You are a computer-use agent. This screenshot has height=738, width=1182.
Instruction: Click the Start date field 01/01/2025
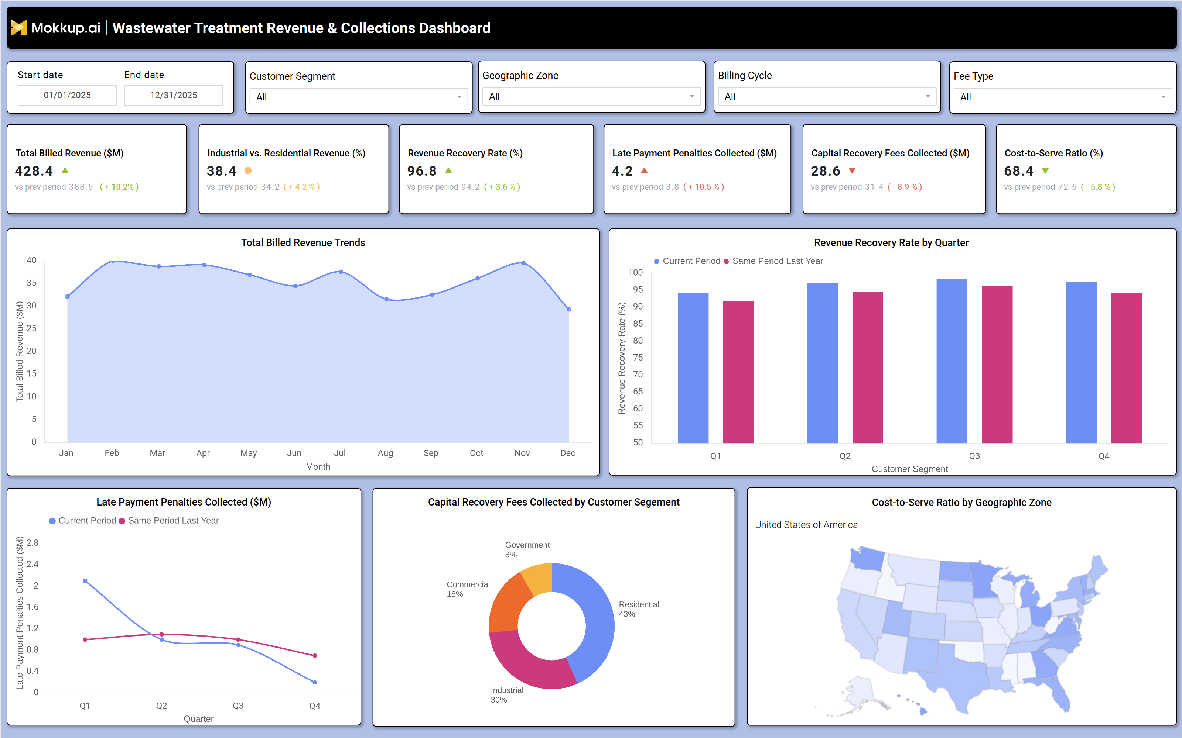tap(67, 95)
